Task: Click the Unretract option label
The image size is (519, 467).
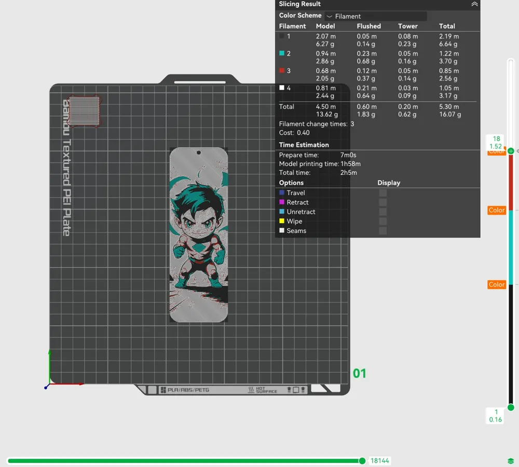Action: tap(301, 212)
